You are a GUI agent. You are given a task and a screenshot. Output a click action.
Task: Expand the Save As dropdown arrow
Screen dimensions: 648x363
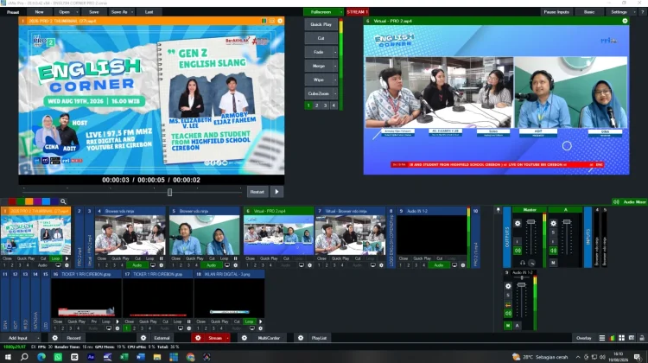coord(132,12)
